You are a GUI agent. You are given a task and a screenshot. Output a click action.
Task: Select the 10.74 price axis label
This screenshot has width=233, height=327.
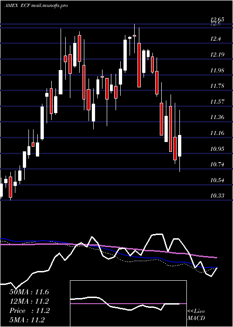(x=217, y=164)
